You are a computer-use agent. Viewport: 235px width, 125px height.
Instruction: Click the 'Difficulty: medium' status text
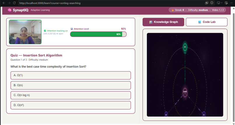click(x=198, y=10)
